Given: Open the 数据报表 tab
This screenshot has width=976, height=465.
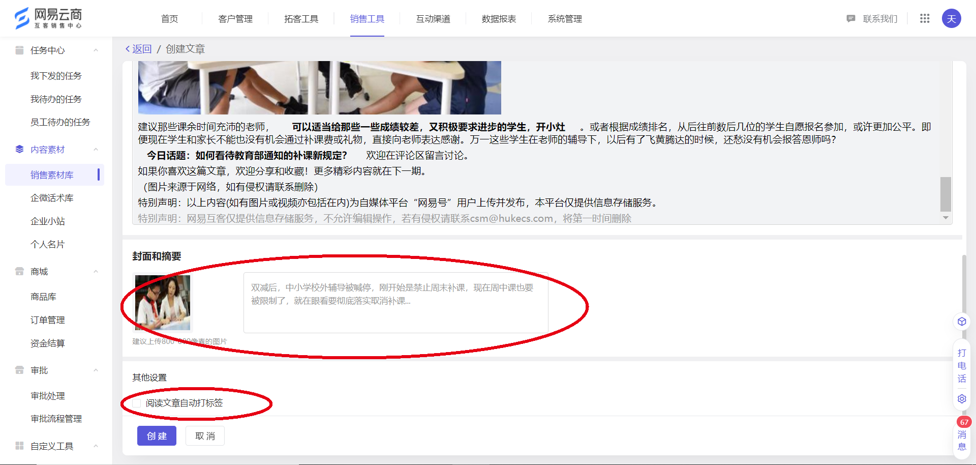Looking at the screenshot, I should click(499, 19).
